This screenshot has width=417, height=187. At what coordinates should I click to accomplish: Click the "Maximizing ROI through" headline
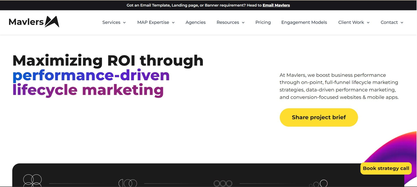pyautogui.click(x=108, y=61)
